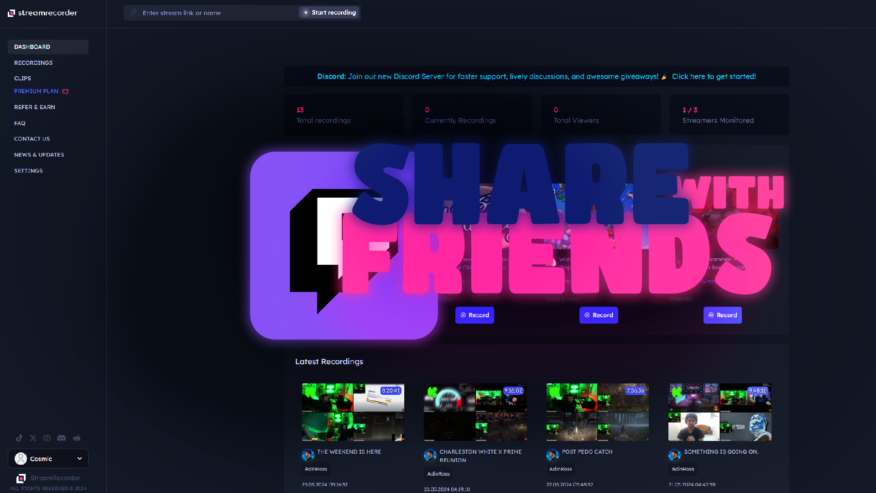Open the CHARLESTON WHITE X PRIME REUNION thumbnail

coord(475,412)
